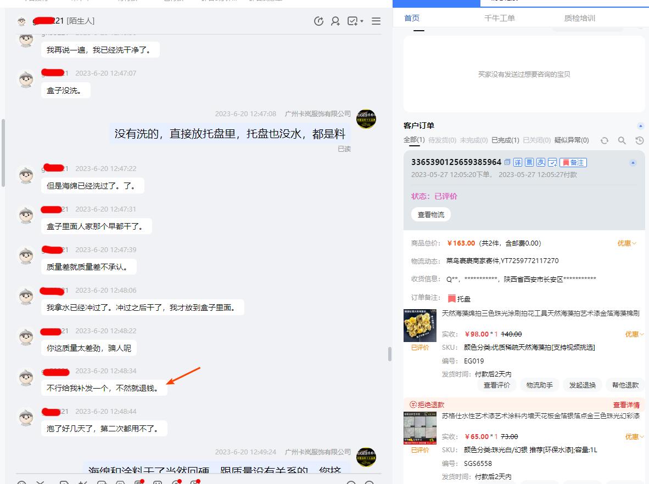Click the refresh icon above the order list
649x484 pixels.
605,140
